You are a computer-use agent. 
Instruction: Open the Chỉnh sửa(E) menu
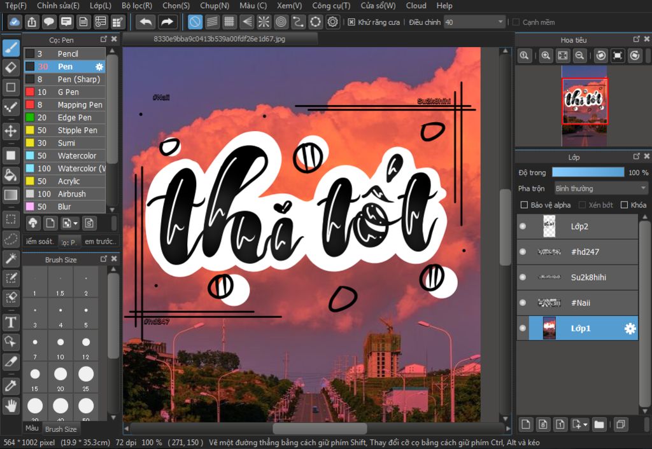(x=58, y=6)
